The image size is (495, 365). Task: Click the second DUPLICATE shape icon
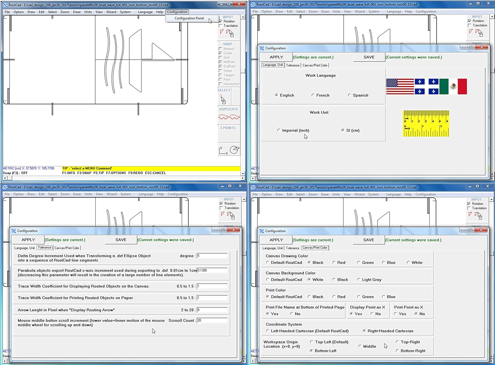pos(234,117)
